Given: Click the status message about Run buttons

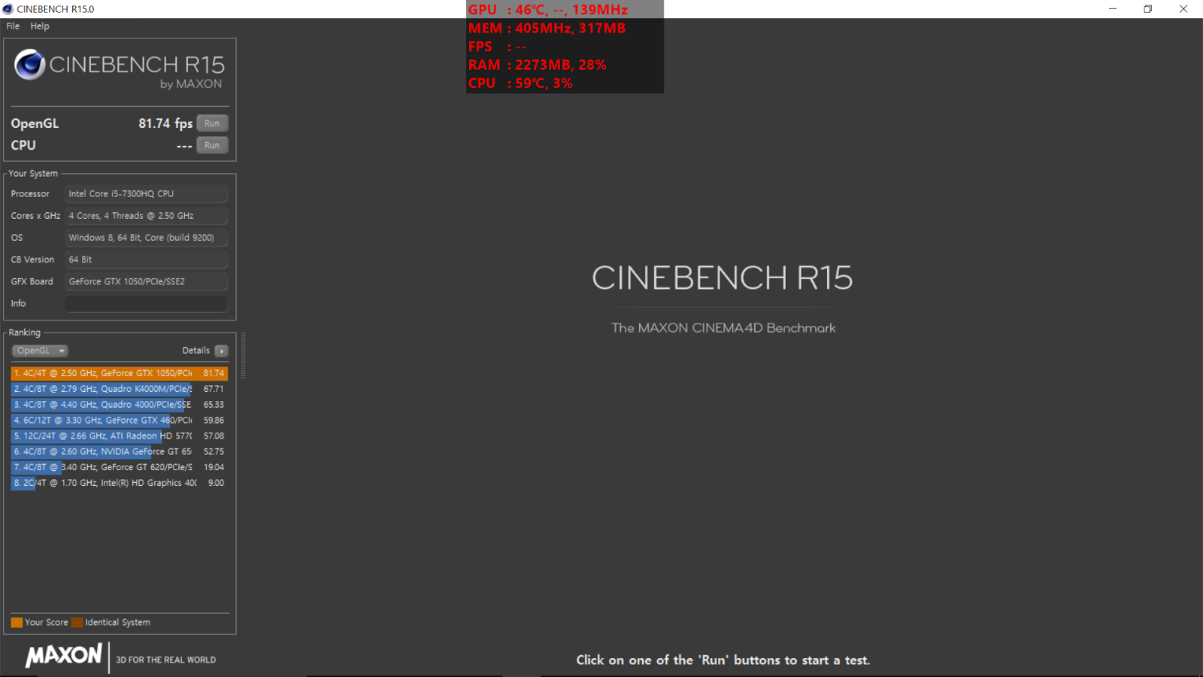Looking at the screenshot, I should coord(723,660).
